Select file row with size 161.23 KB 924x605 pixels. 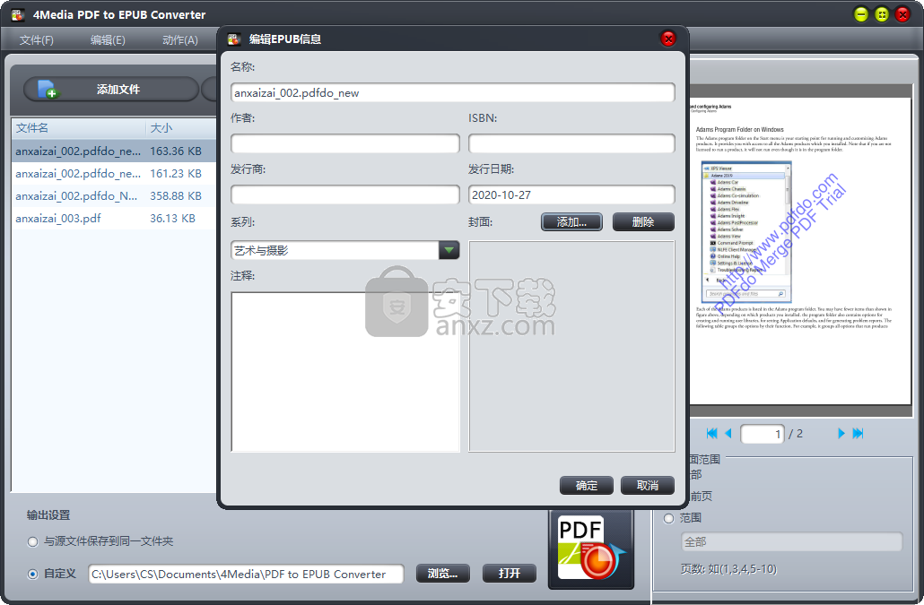114,174
